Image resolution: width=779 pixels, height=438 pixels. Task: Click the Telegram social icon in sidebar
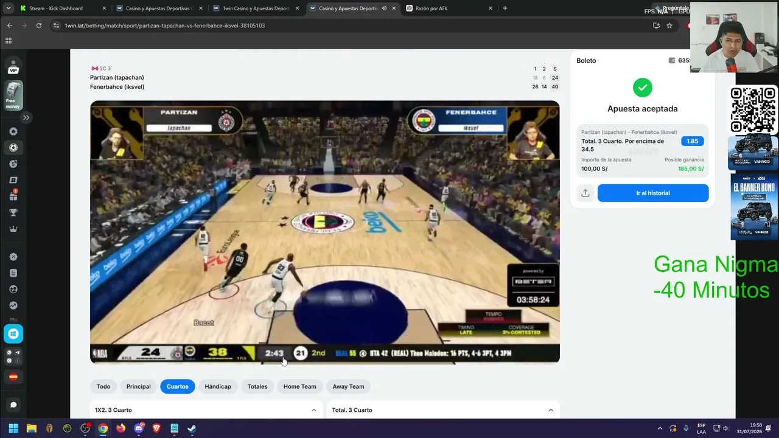(17, 353)
